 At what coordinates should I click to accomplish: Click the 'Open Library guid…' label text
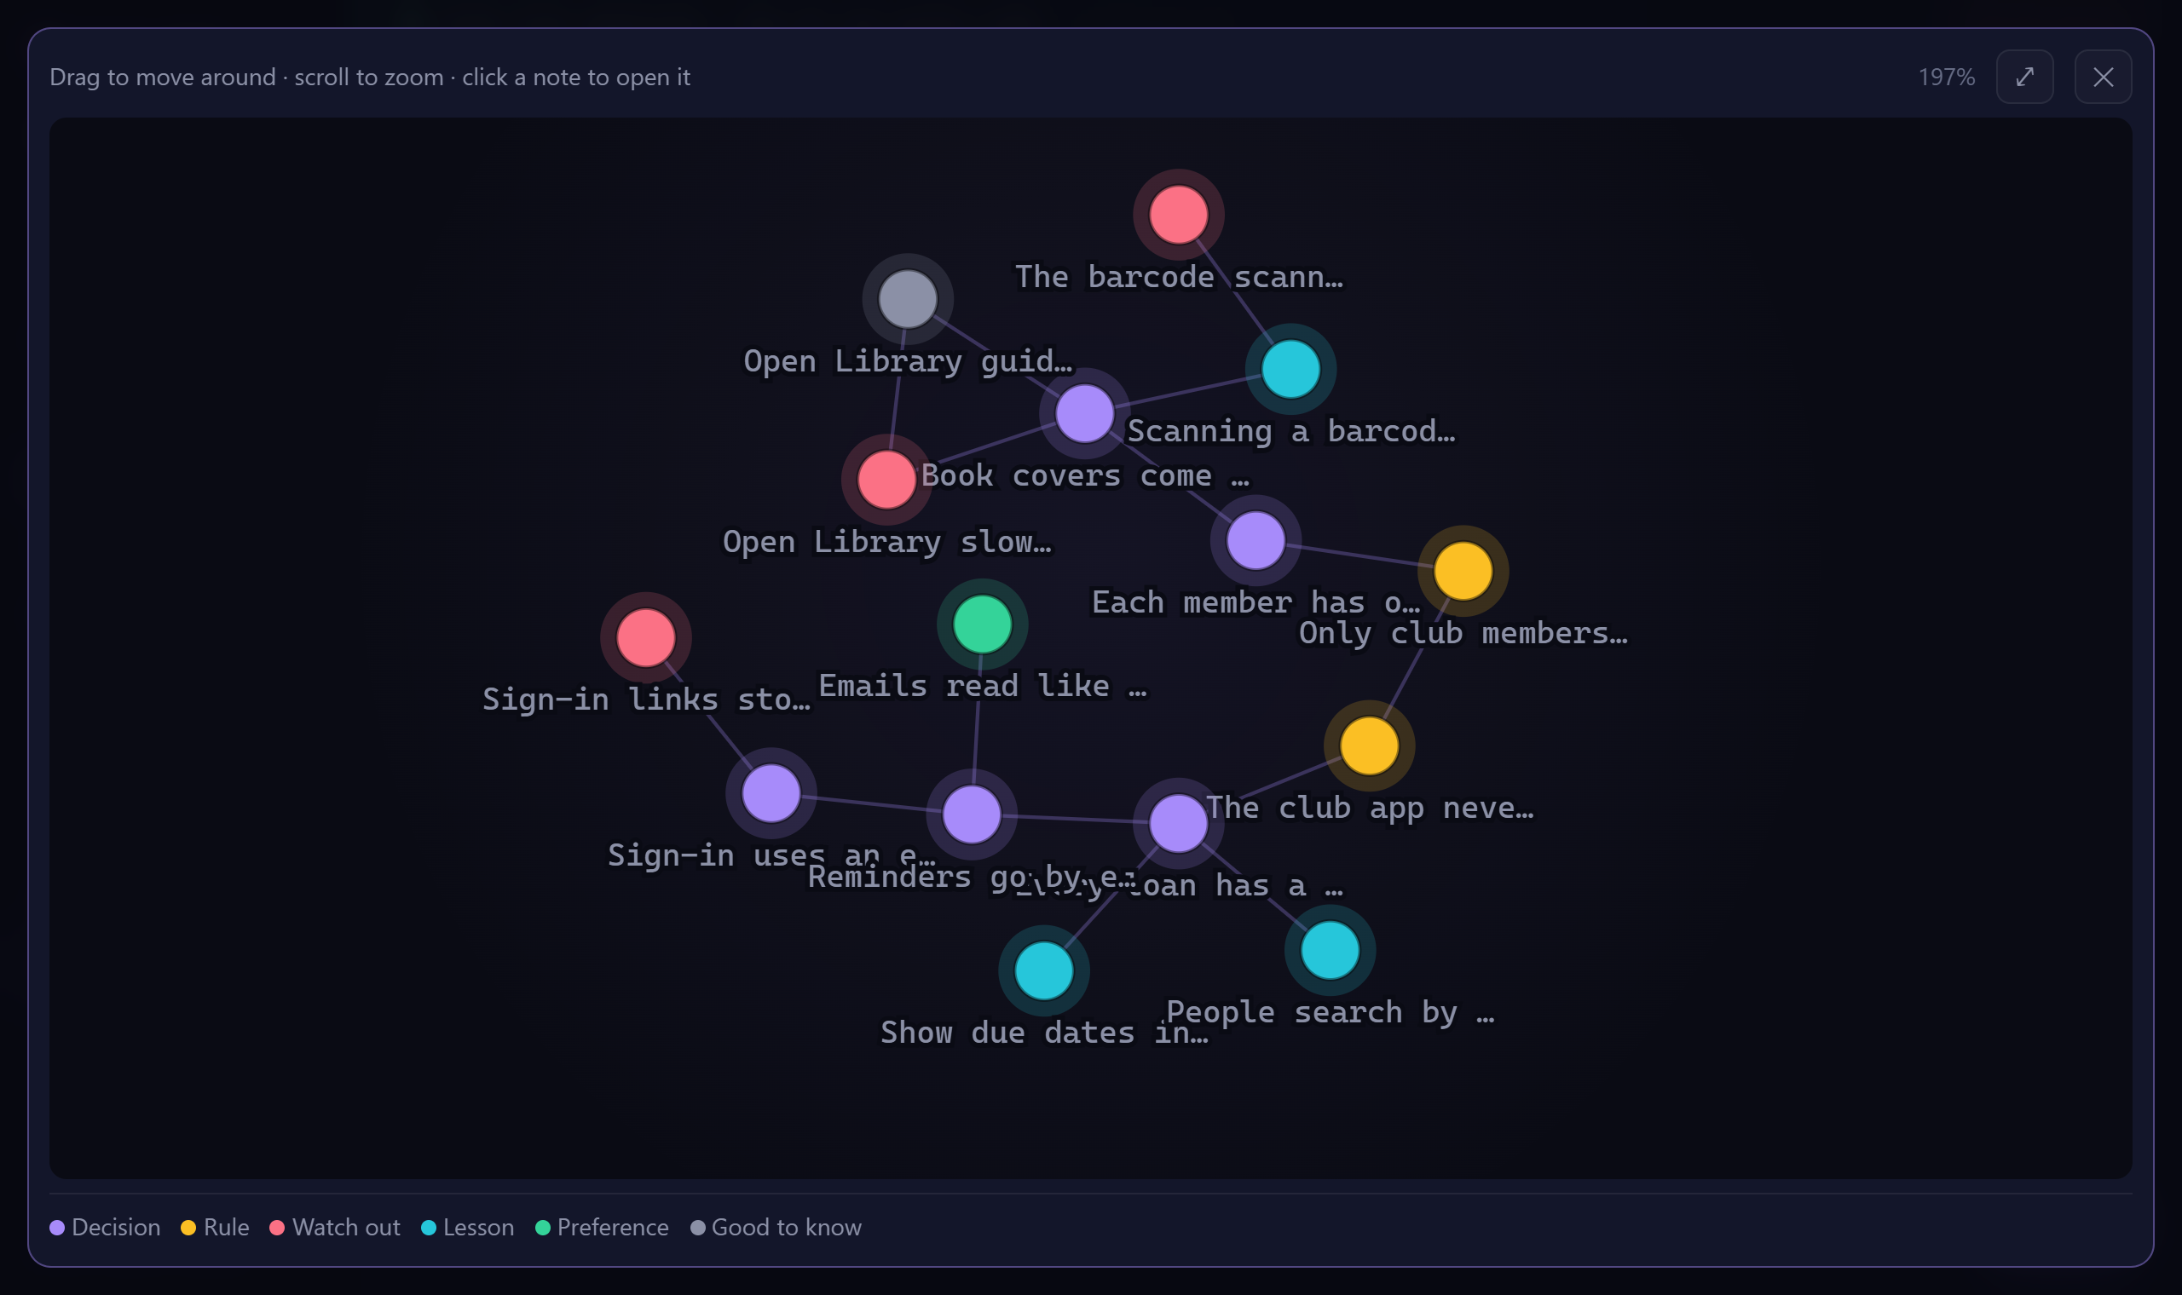908,361
